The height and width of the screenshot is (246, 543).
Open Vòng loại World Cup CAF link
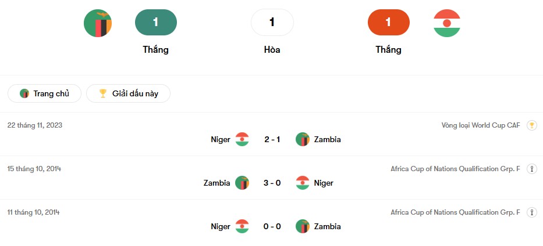(x=481, y=125)
